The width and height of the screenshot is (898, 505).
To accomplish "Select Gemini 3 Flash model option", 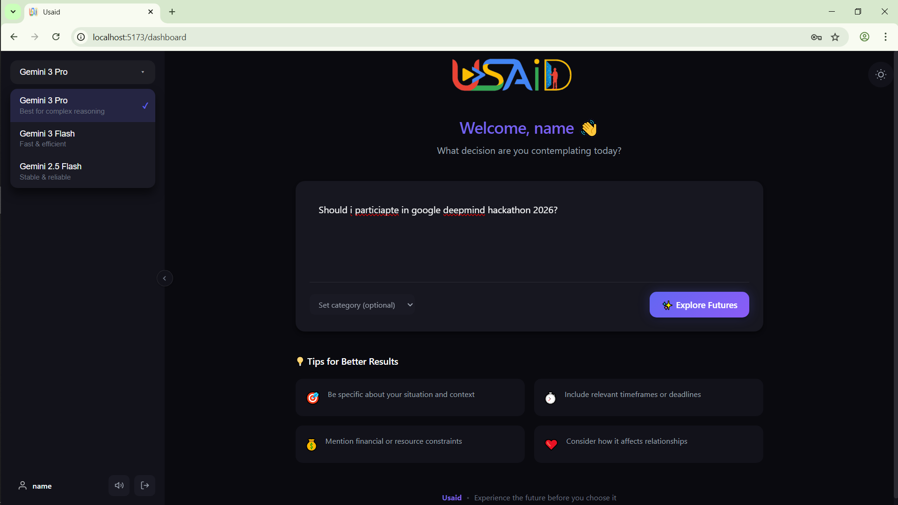I will tap(83, 138).
